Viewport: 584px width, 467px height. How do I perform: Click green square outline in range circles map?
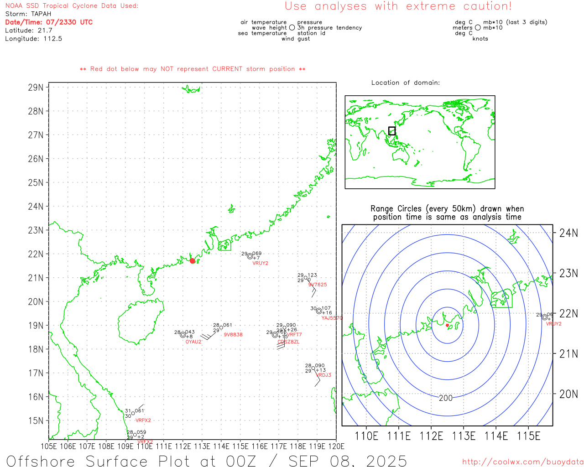click(x=501, y=298)
